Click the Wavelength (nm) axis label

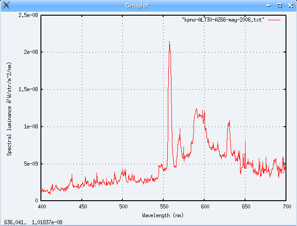tap(163, 215)
